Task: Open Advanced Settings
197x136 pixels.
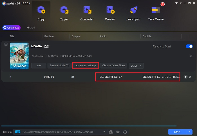Action: (x=86, y=65)
